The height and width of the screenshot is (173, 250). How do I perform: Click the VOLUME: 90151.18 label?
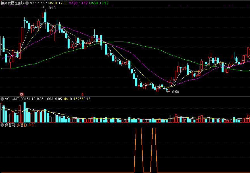pos(20,99)
